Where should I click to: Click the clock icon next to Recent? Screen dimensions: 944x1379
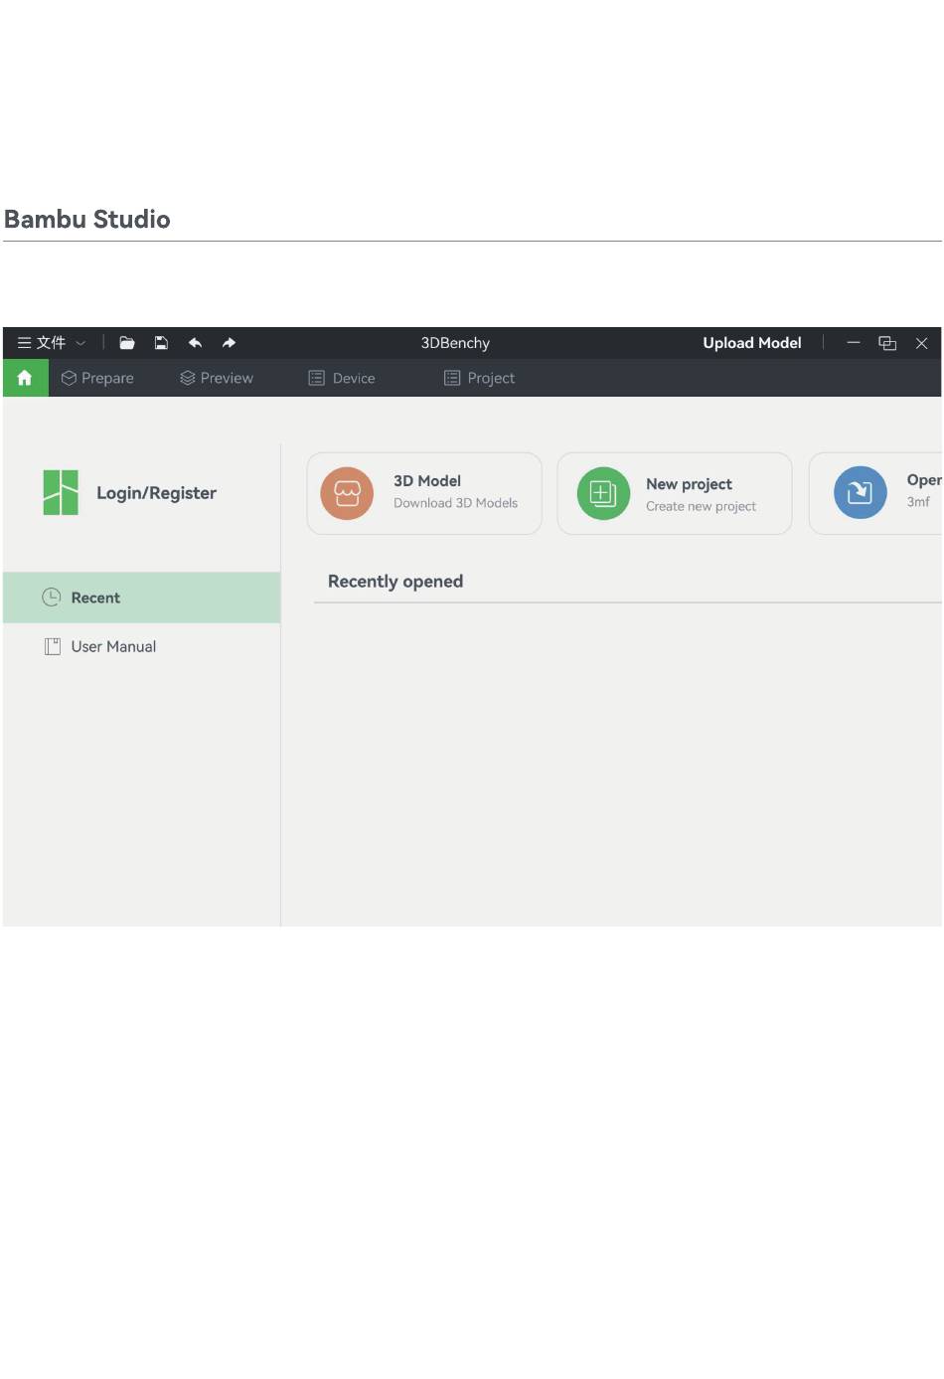click(x=52, y=598)
